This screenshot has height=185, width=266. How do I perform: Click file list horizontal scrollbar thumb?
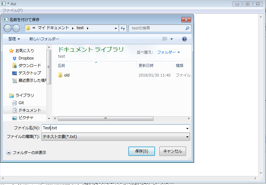(x=106, y=118)
